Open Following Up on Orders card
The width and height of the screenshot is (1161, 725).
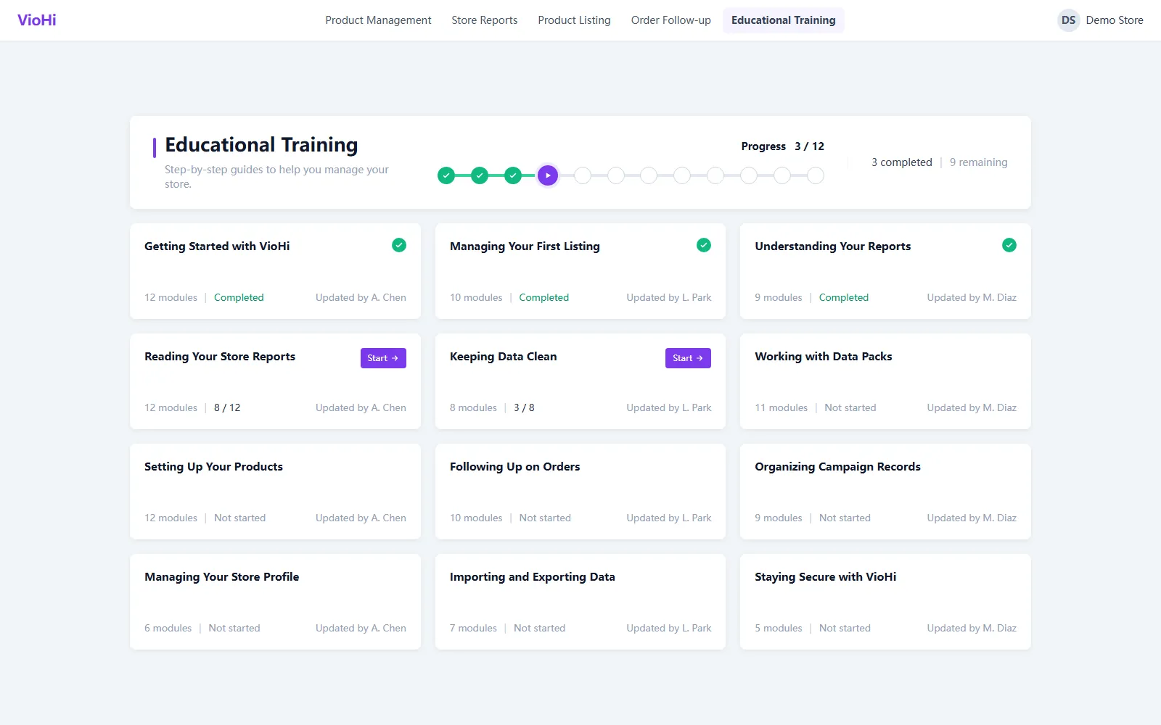click(580, 492)
